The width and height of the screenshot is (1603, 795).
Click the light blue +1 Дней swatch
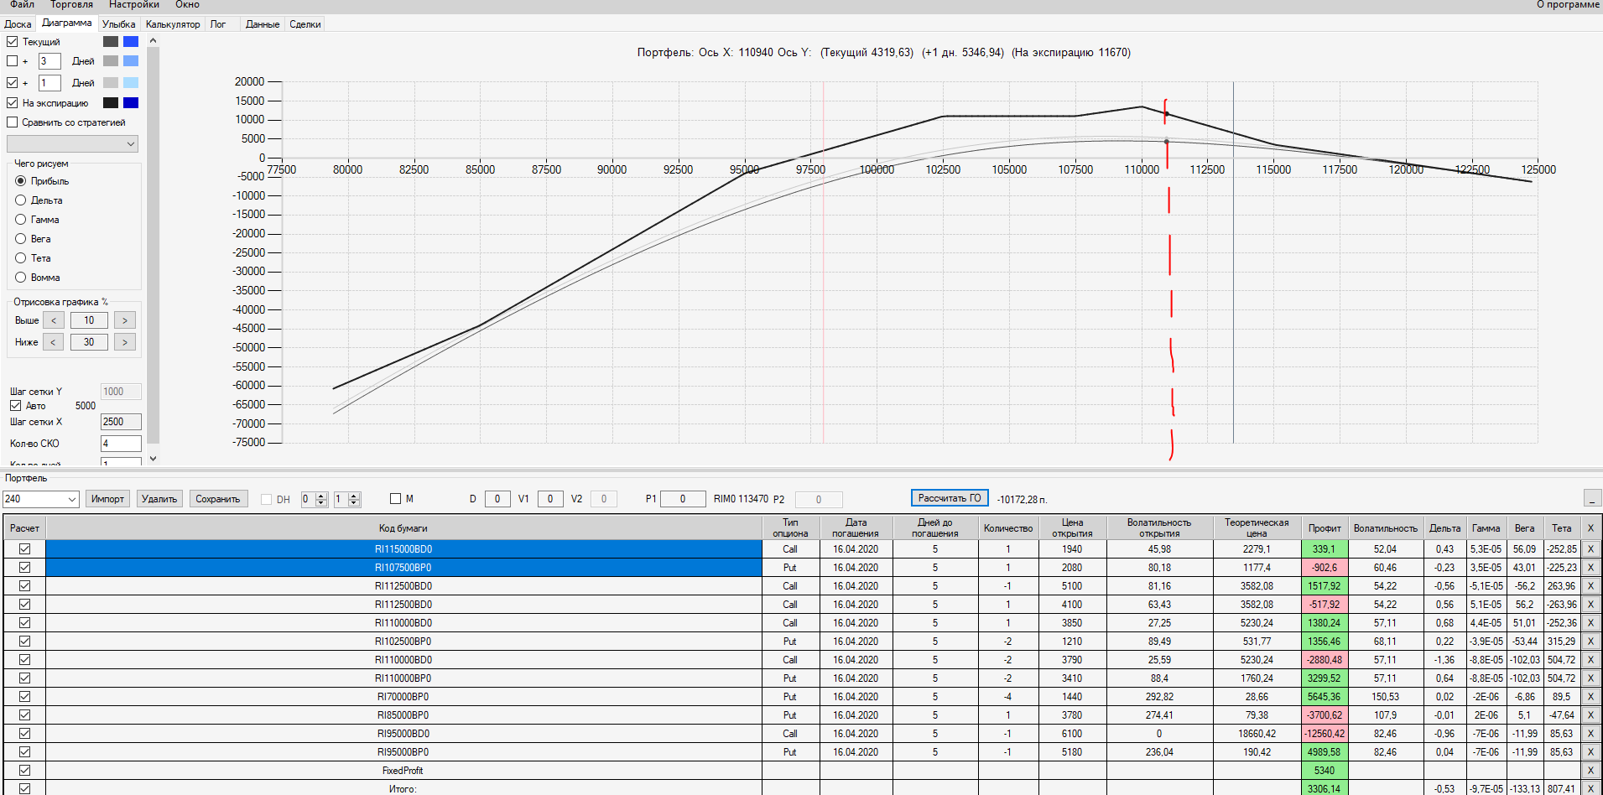point(131,83)
